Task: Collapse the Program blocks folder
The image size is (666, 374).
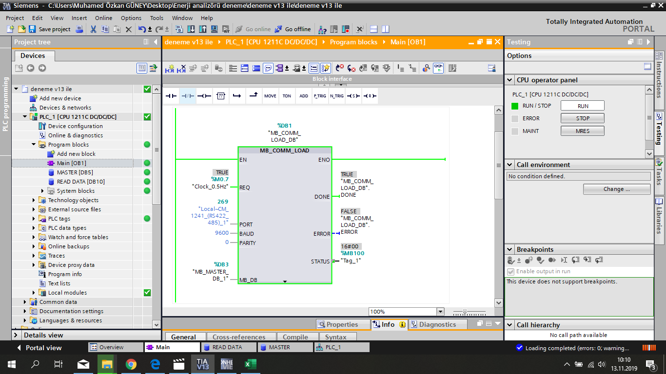Action: pos(34,145)
